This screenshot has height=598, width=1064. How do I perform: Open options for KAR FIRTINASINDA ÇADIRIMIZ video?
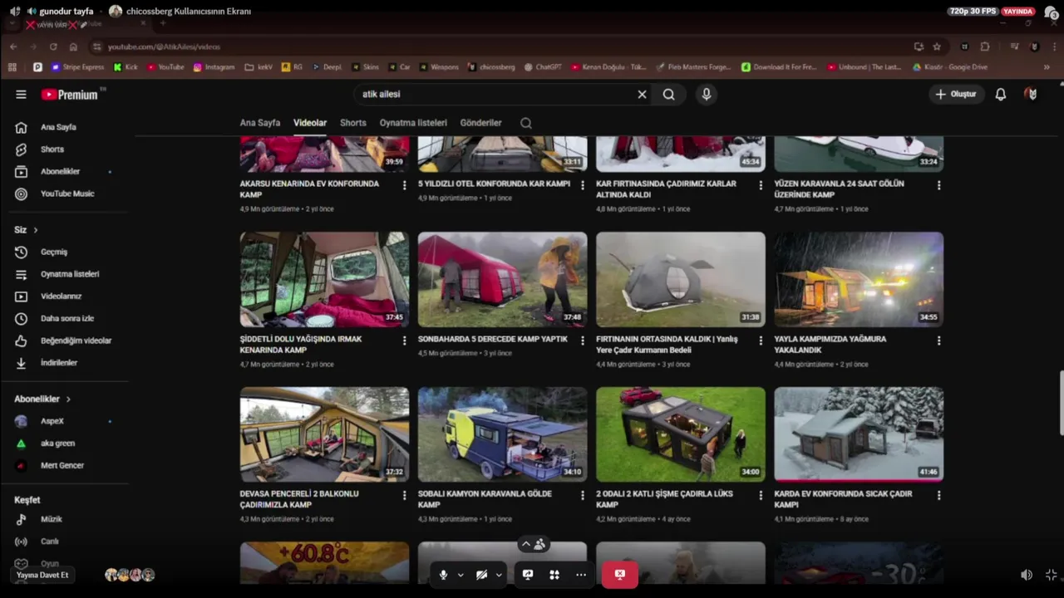point(761,185)
